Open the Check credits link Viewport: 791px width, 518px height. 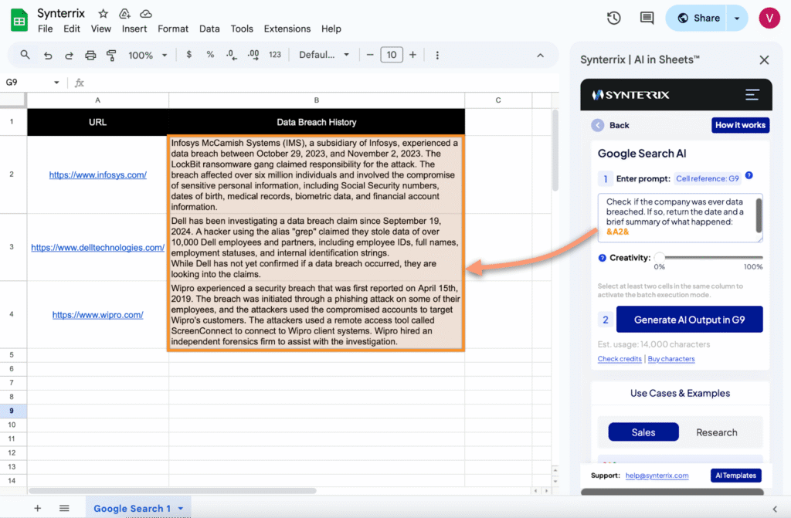tap(620, 359)
